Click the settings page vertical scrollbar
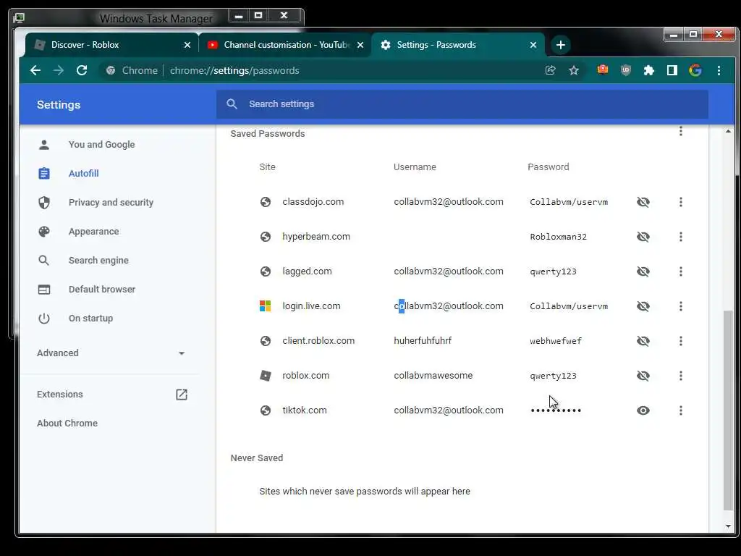Screen dimensions: 741x556 coord(728,409)
